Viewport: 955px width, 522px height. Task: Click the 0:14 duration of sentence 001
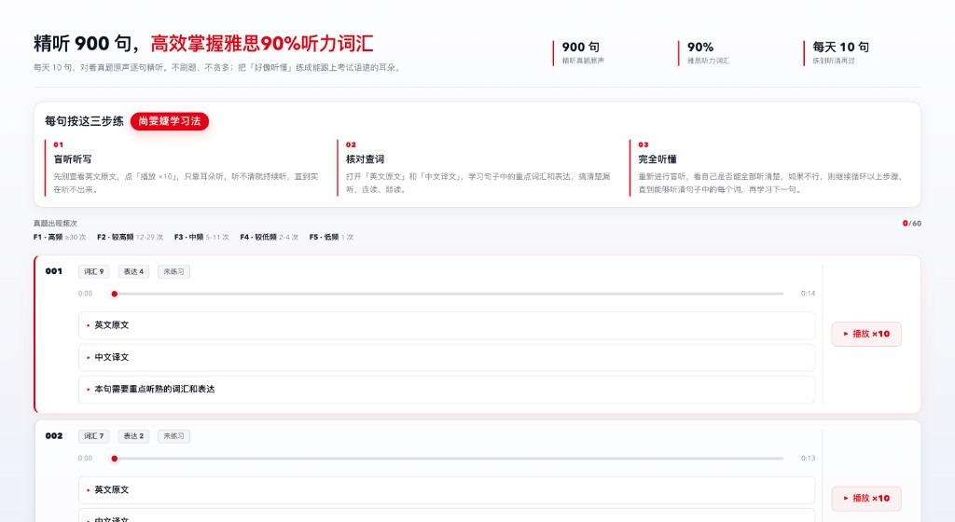pos(808,294)
